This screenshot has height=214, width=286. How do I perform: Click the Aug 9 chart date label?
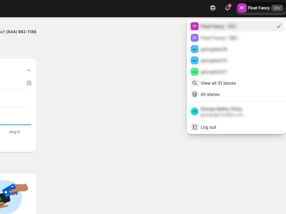(15, 132)
